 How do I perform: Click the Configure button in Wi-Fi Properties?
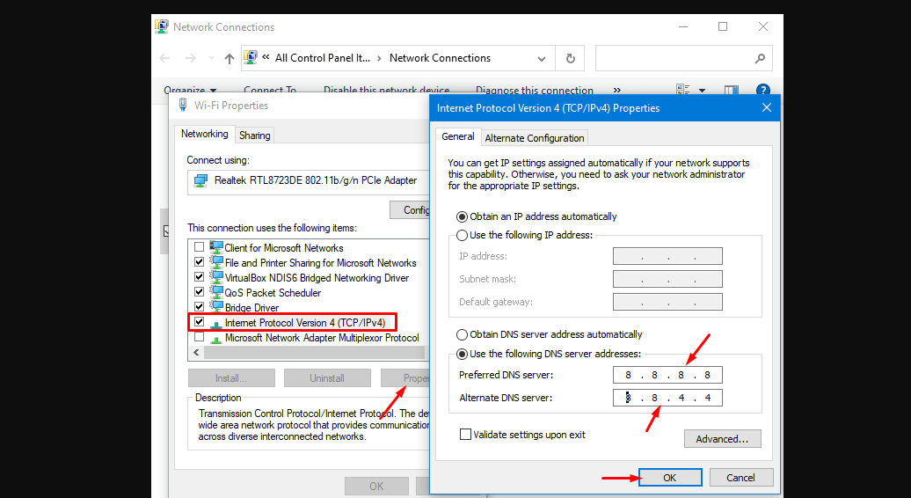click(x=410, y=210)
